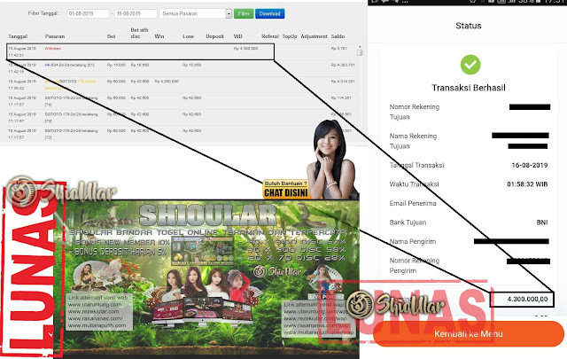Image resolution: width=567 pixels, height=359 pixels.
Task: Click the Pasaran column header
Action: tap(55, 36)
